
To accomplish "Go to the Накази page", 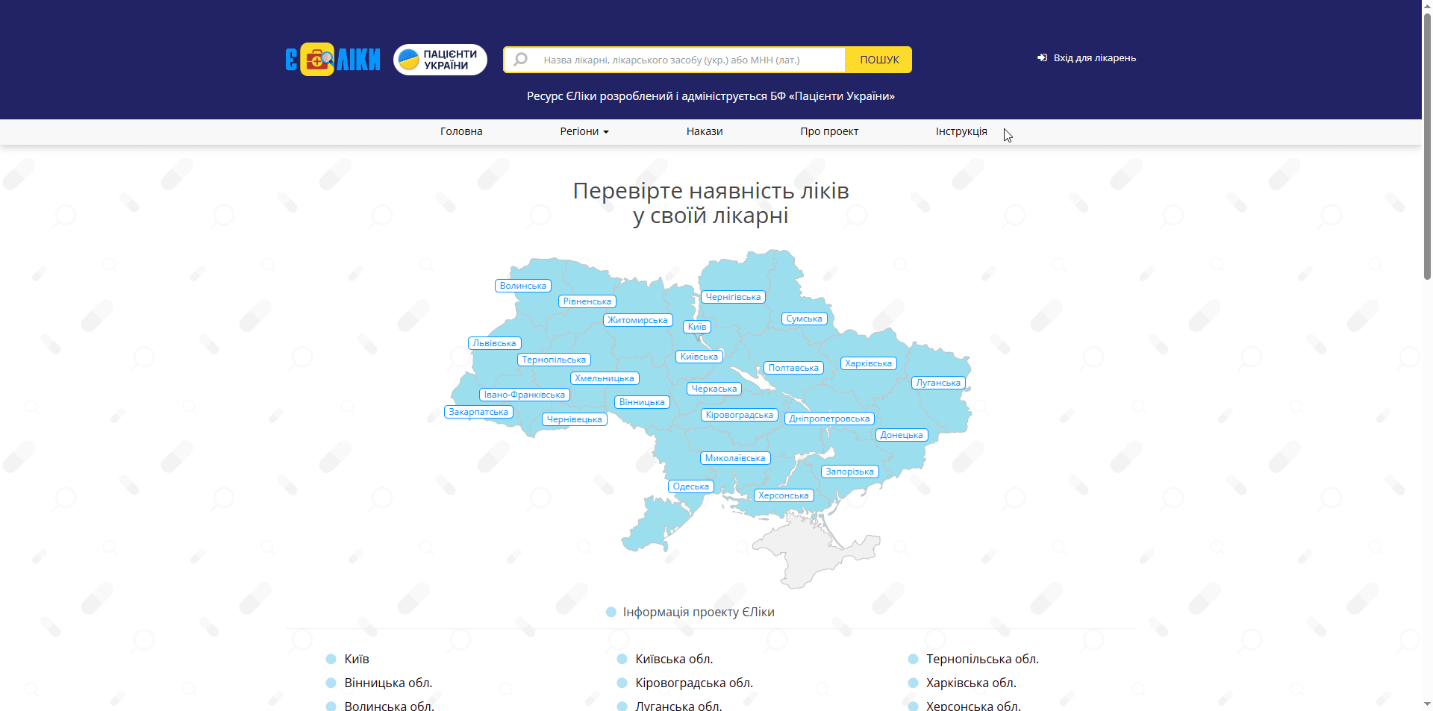I will (704, 132).
